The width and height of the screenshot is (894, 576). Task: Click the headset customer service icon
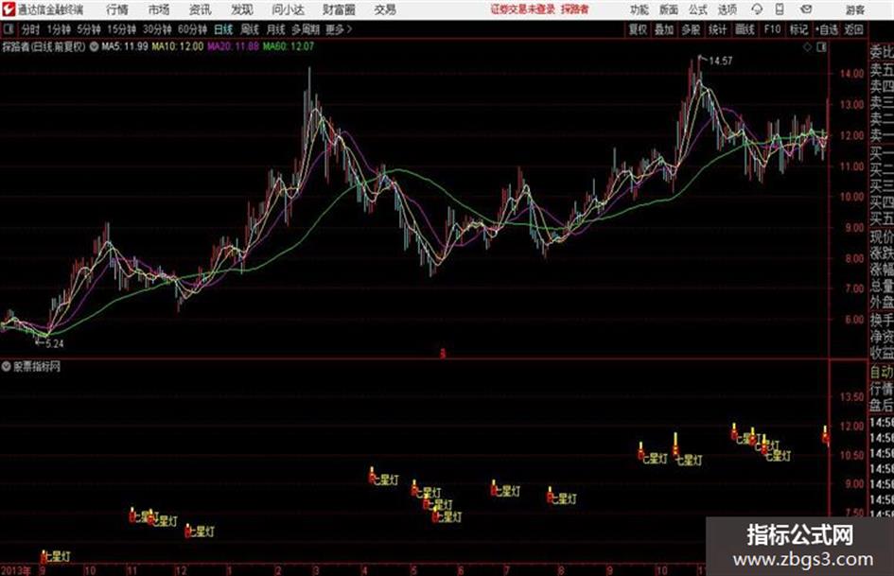757,9
